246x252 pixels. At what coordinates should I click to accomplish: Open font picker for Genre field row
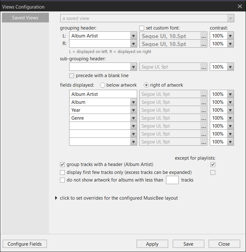click(203, 118)
